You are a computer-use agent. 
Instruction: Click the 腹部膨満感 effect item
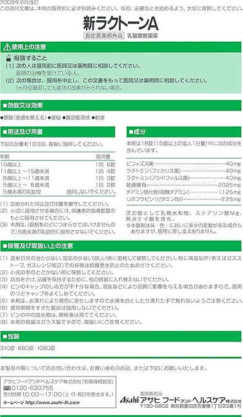[76, 117]
